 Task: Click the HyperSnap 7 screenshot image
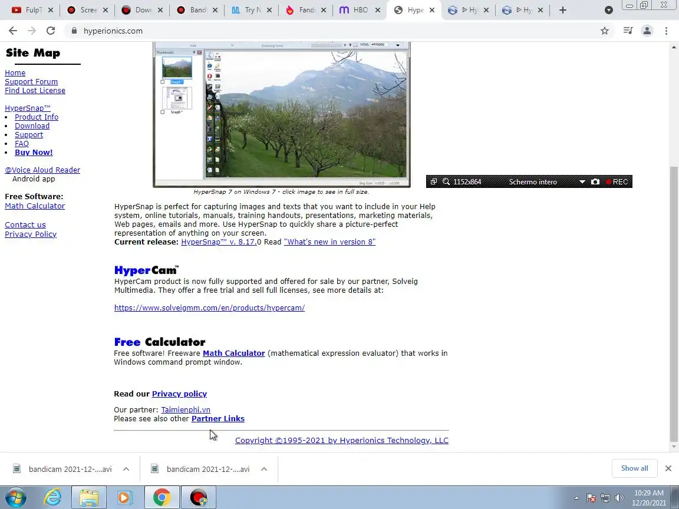pos(282,115)
